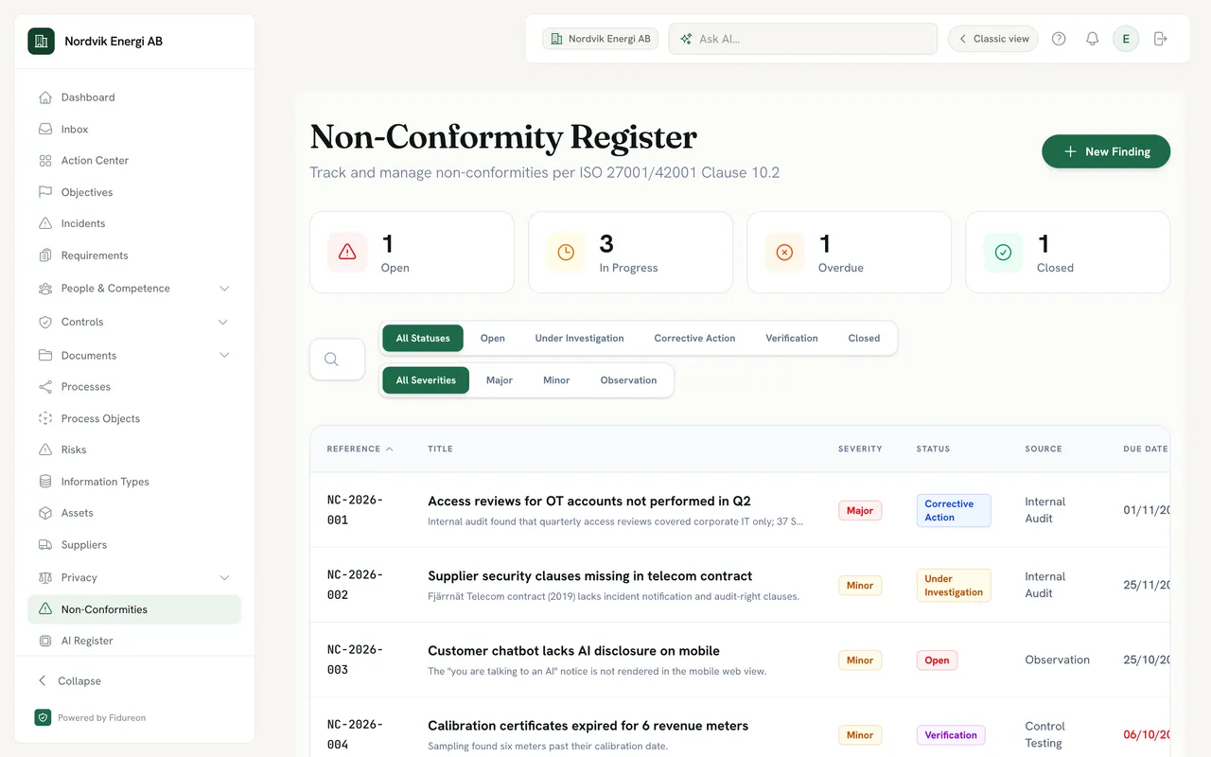Click the Action Center grid icon
The height and width of the screenshot is (757, 1211).
click(44, 161)
